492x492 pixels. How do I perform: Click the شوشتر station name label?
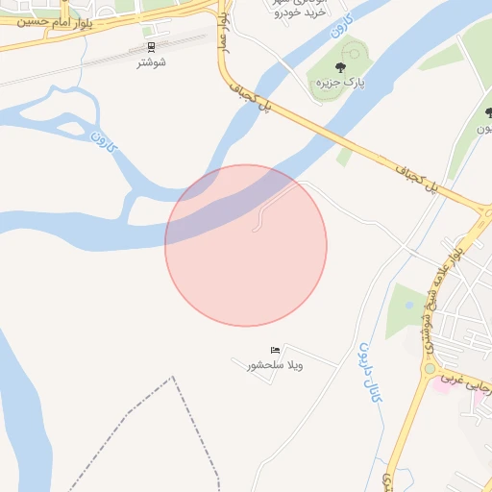coord(152,62)
